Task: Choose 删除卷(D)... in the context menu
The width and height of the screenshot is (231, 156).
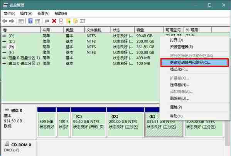Action: 194,98
